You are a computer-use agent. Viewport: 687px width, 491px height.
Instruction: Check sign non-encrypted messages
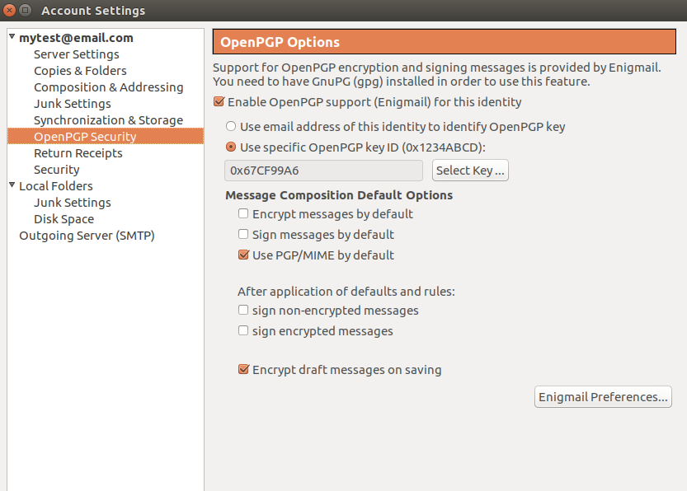click(243, 310)
